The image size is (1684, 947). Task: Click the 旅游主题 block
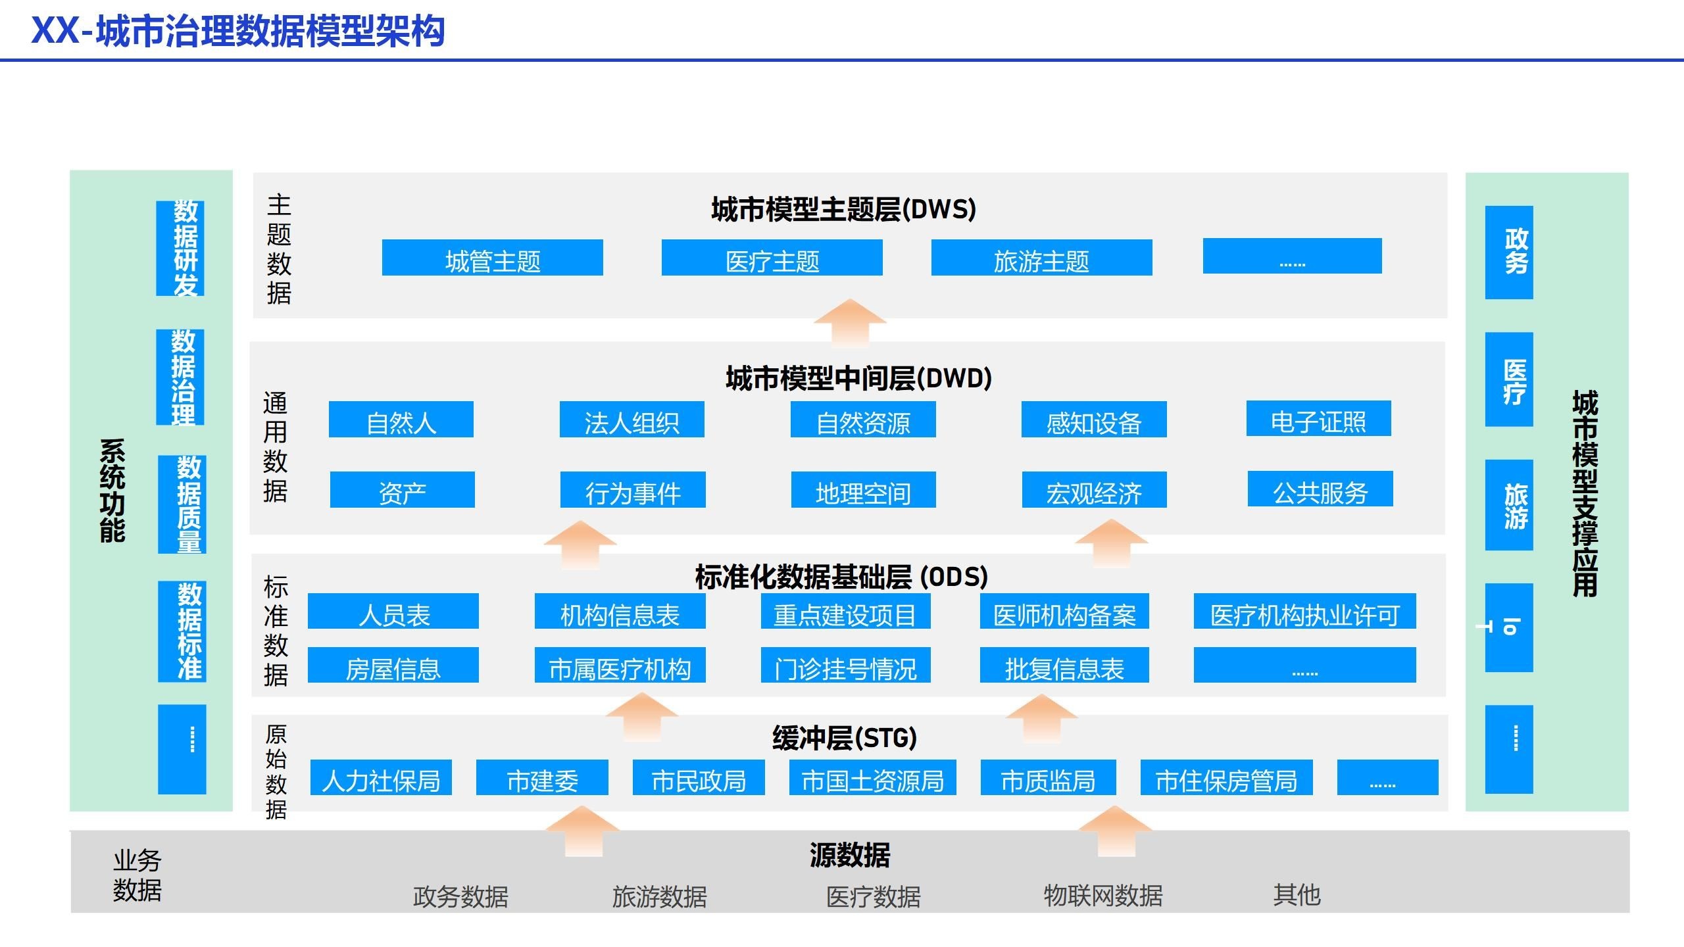pos(1041,258)
